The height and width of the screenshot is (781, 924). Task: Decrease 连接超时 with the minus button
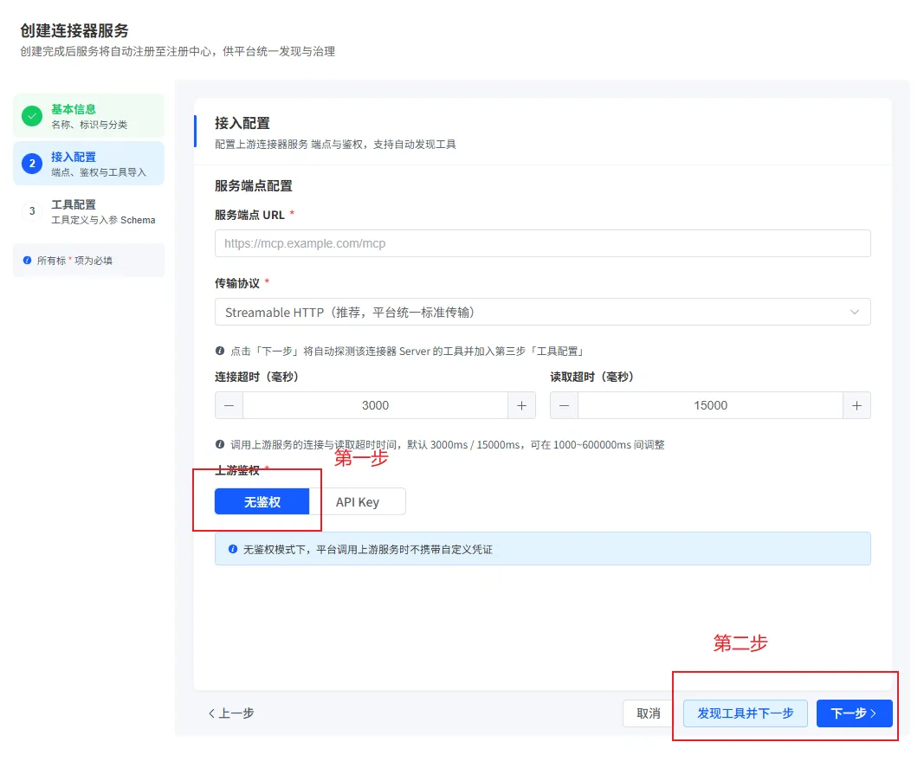point(229,405)
